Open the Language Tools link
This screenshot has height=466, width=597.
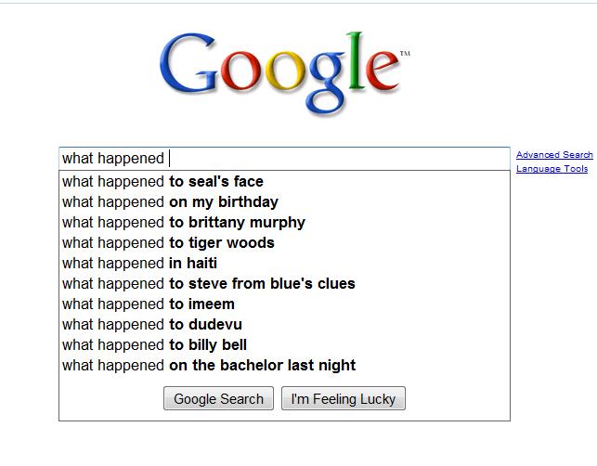tap(552, 169)
